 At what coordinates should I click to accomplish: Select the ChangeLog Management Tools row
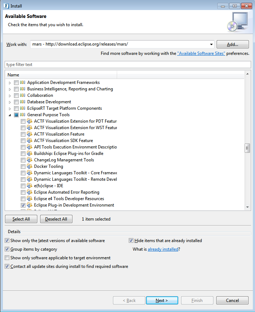tap(64, 160)
